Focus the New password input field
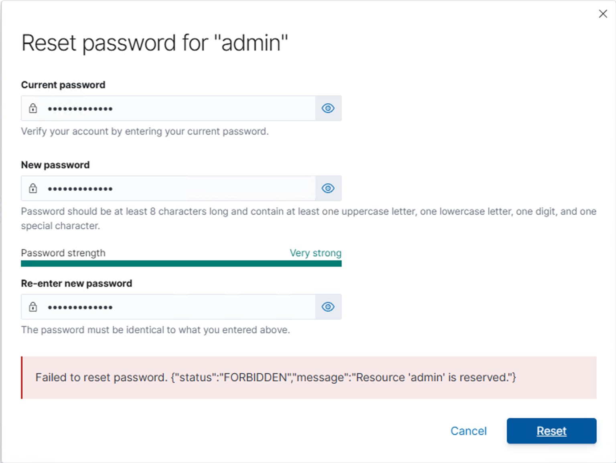The image size is (616, 463). pyautogui.click(x=168, y=188)
